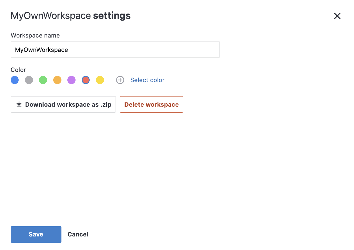Image resolution: width=354 pixels, height=250 pixels.
Task: Click the plus circle Select color icon
Action: (x=120, y=80)
